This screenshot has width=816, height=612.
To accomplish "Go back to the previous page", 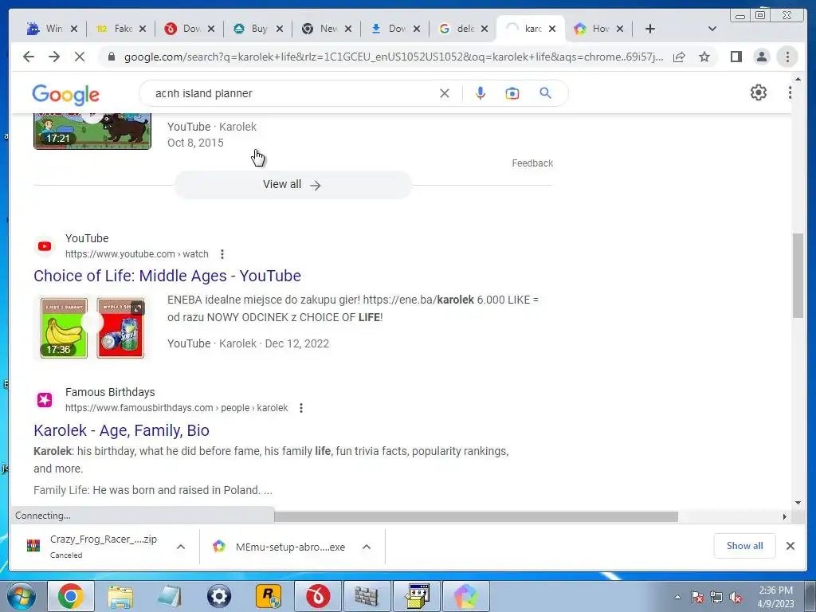I will coord(29,57).
